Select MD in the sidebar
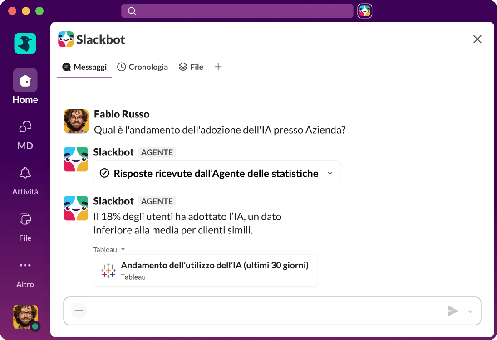Image resolution: width=497 pixels, height=340 pixels. coord(25,134)
